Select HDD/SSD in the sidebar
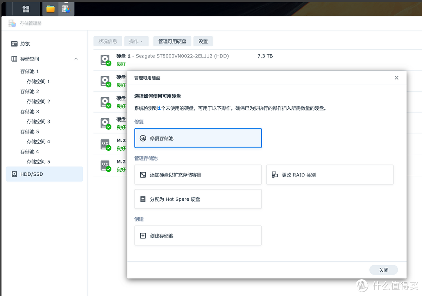Screen dimensions: 422x296 click(45, 174)
